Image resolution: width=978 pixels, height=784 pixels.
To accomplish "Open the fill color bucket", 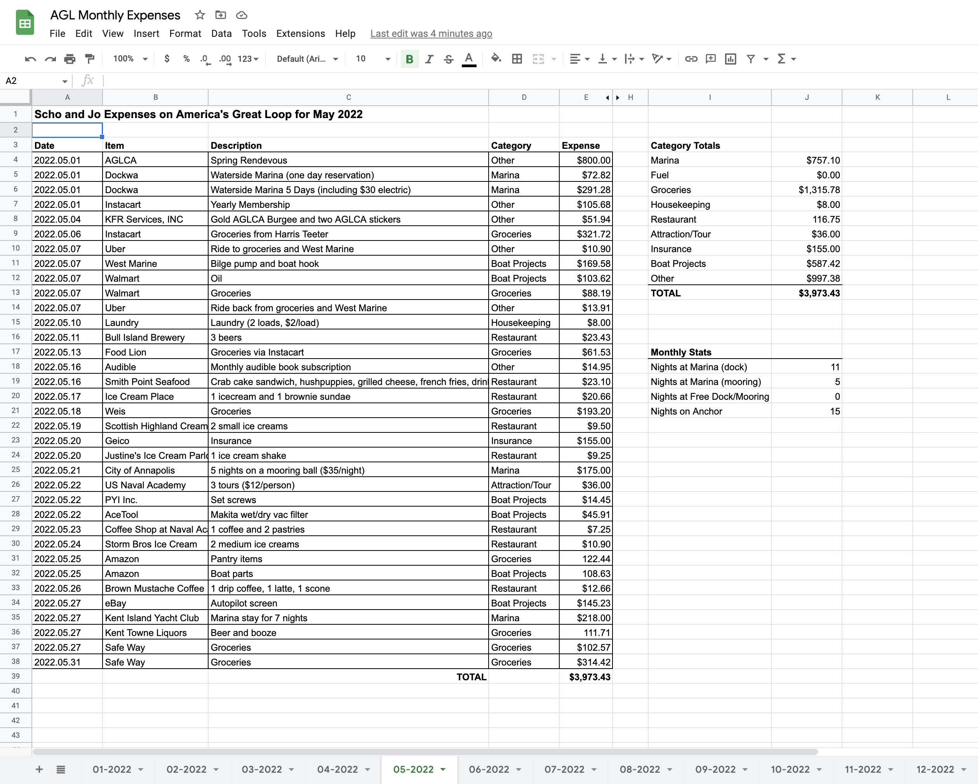I will pyautogui.click(x=496, y=59).
